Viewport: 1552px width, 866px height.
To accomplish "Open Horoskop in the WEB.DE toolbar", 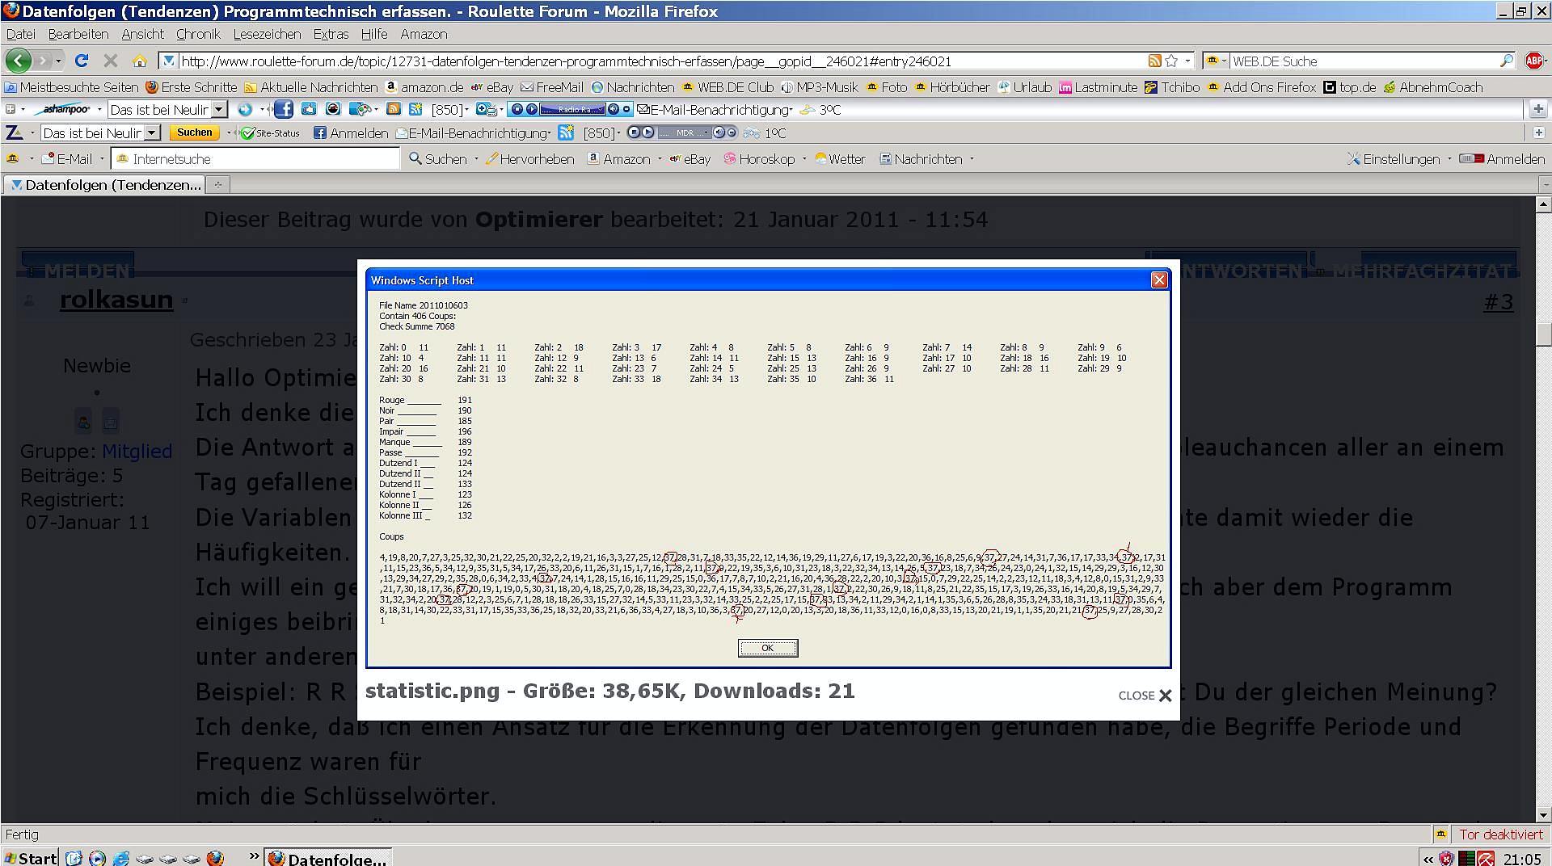I will pyautogui.click(x=759, y=159).
